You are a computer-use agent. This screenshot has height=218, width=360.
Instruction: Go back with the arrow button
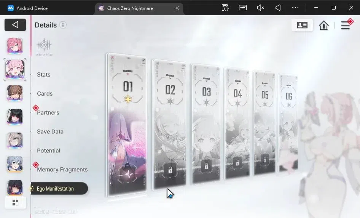[x=15, y=25]
